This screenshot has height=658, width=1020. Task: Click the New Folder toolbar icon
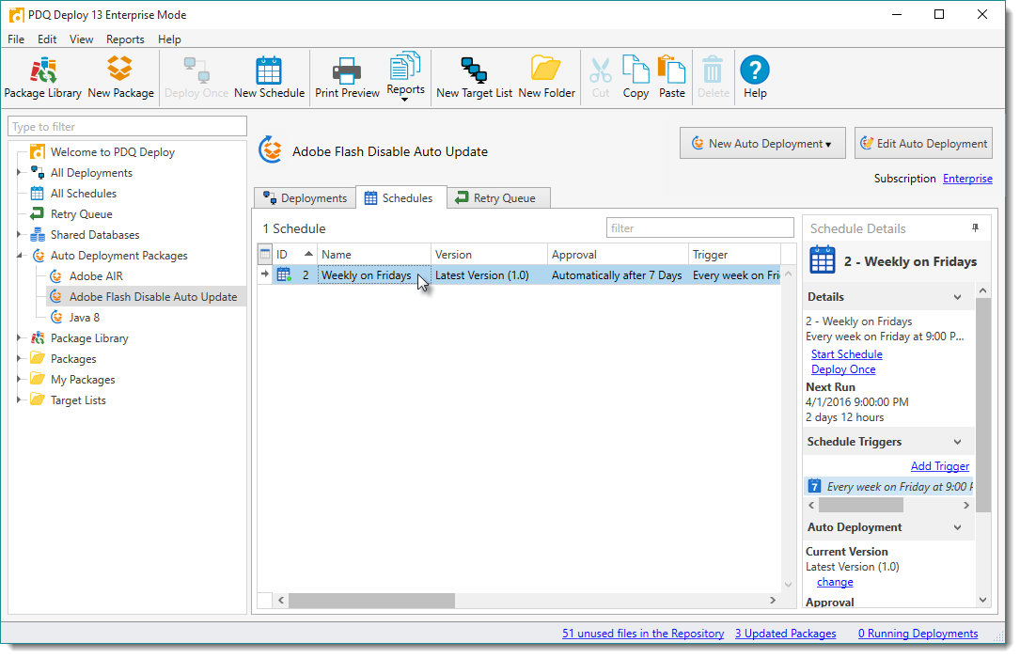click(546, 77)
